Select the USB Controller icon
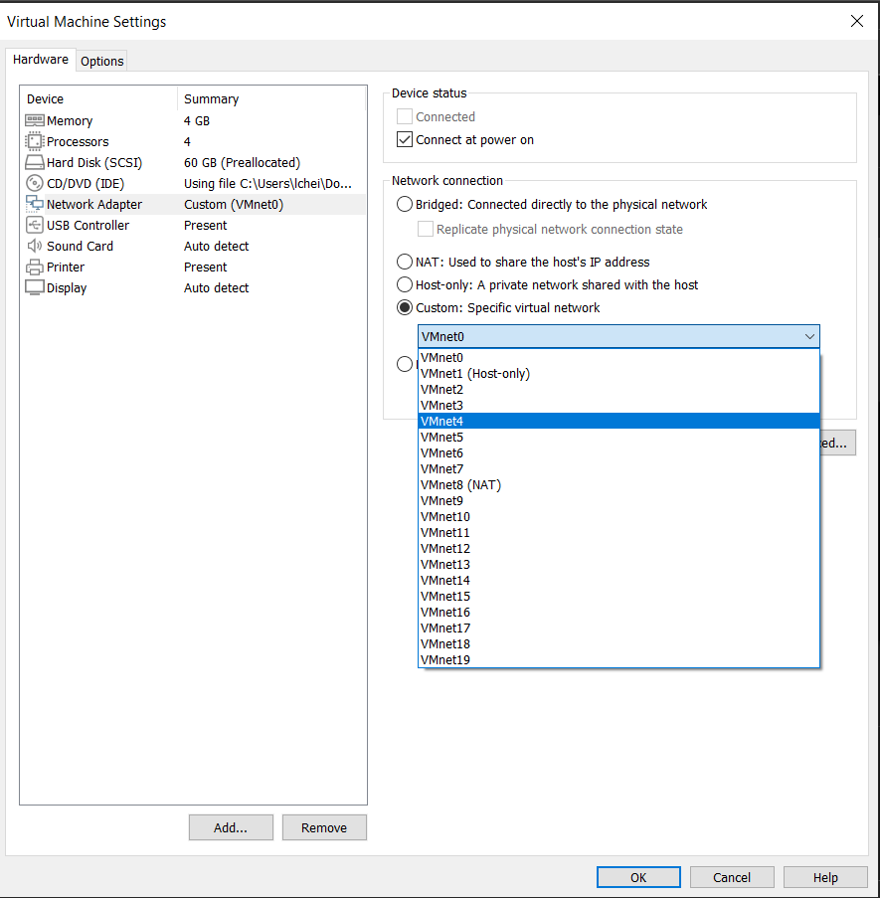 click(x=35, y=225)
